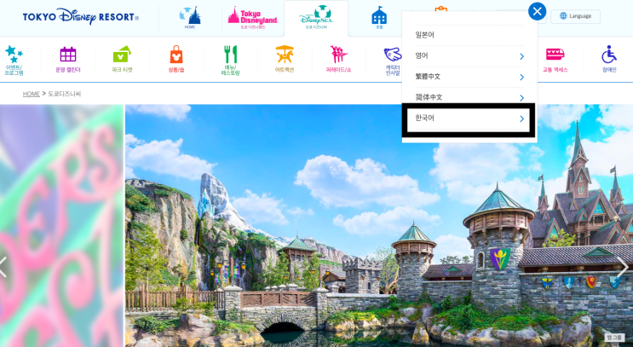Click the Language globe button
Image resolution: width=633 pixels, height=347 pixels.
point(575,16)
